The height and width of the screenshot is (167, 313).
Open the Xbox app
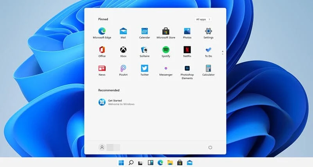tap(123, 52)
